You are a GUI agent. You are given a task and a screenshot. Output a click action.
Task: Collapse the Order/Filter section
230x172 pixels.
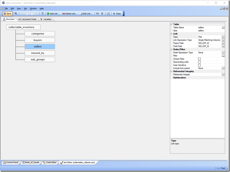pos(171,50)
